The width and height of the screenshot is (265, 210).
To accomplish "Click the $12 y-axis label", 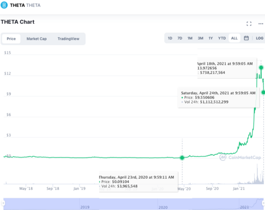I will (x=7, y=73).
